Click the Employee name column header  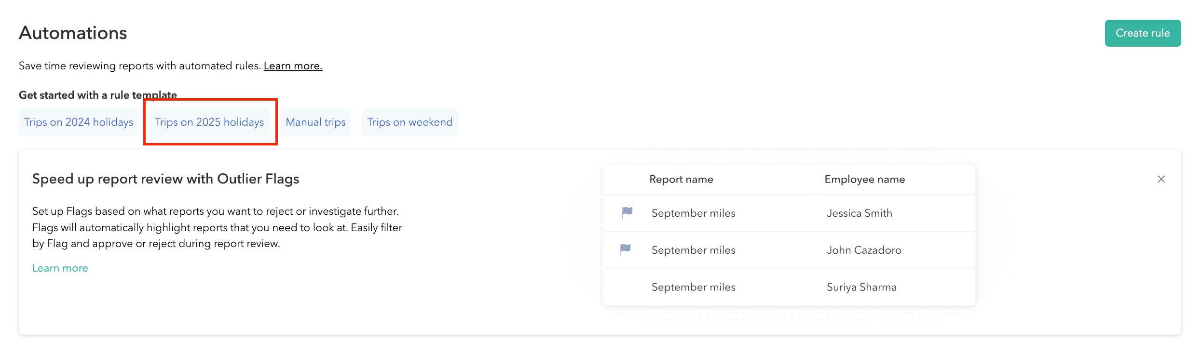coord(864,179)
